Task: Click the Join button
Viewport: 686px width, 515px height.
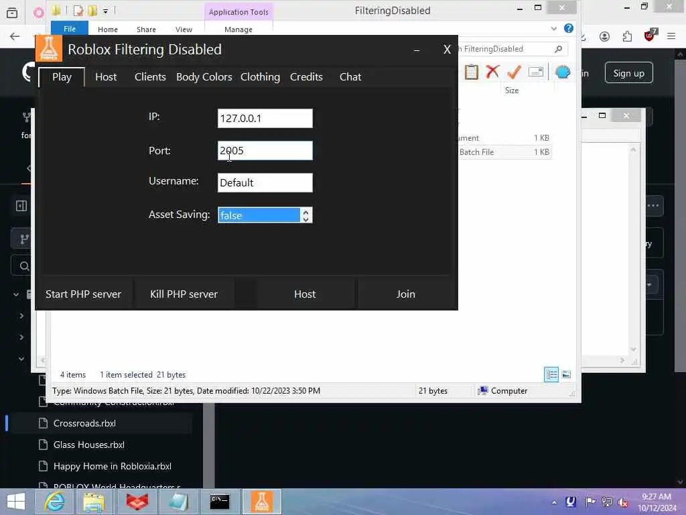Action: (405, 294)
